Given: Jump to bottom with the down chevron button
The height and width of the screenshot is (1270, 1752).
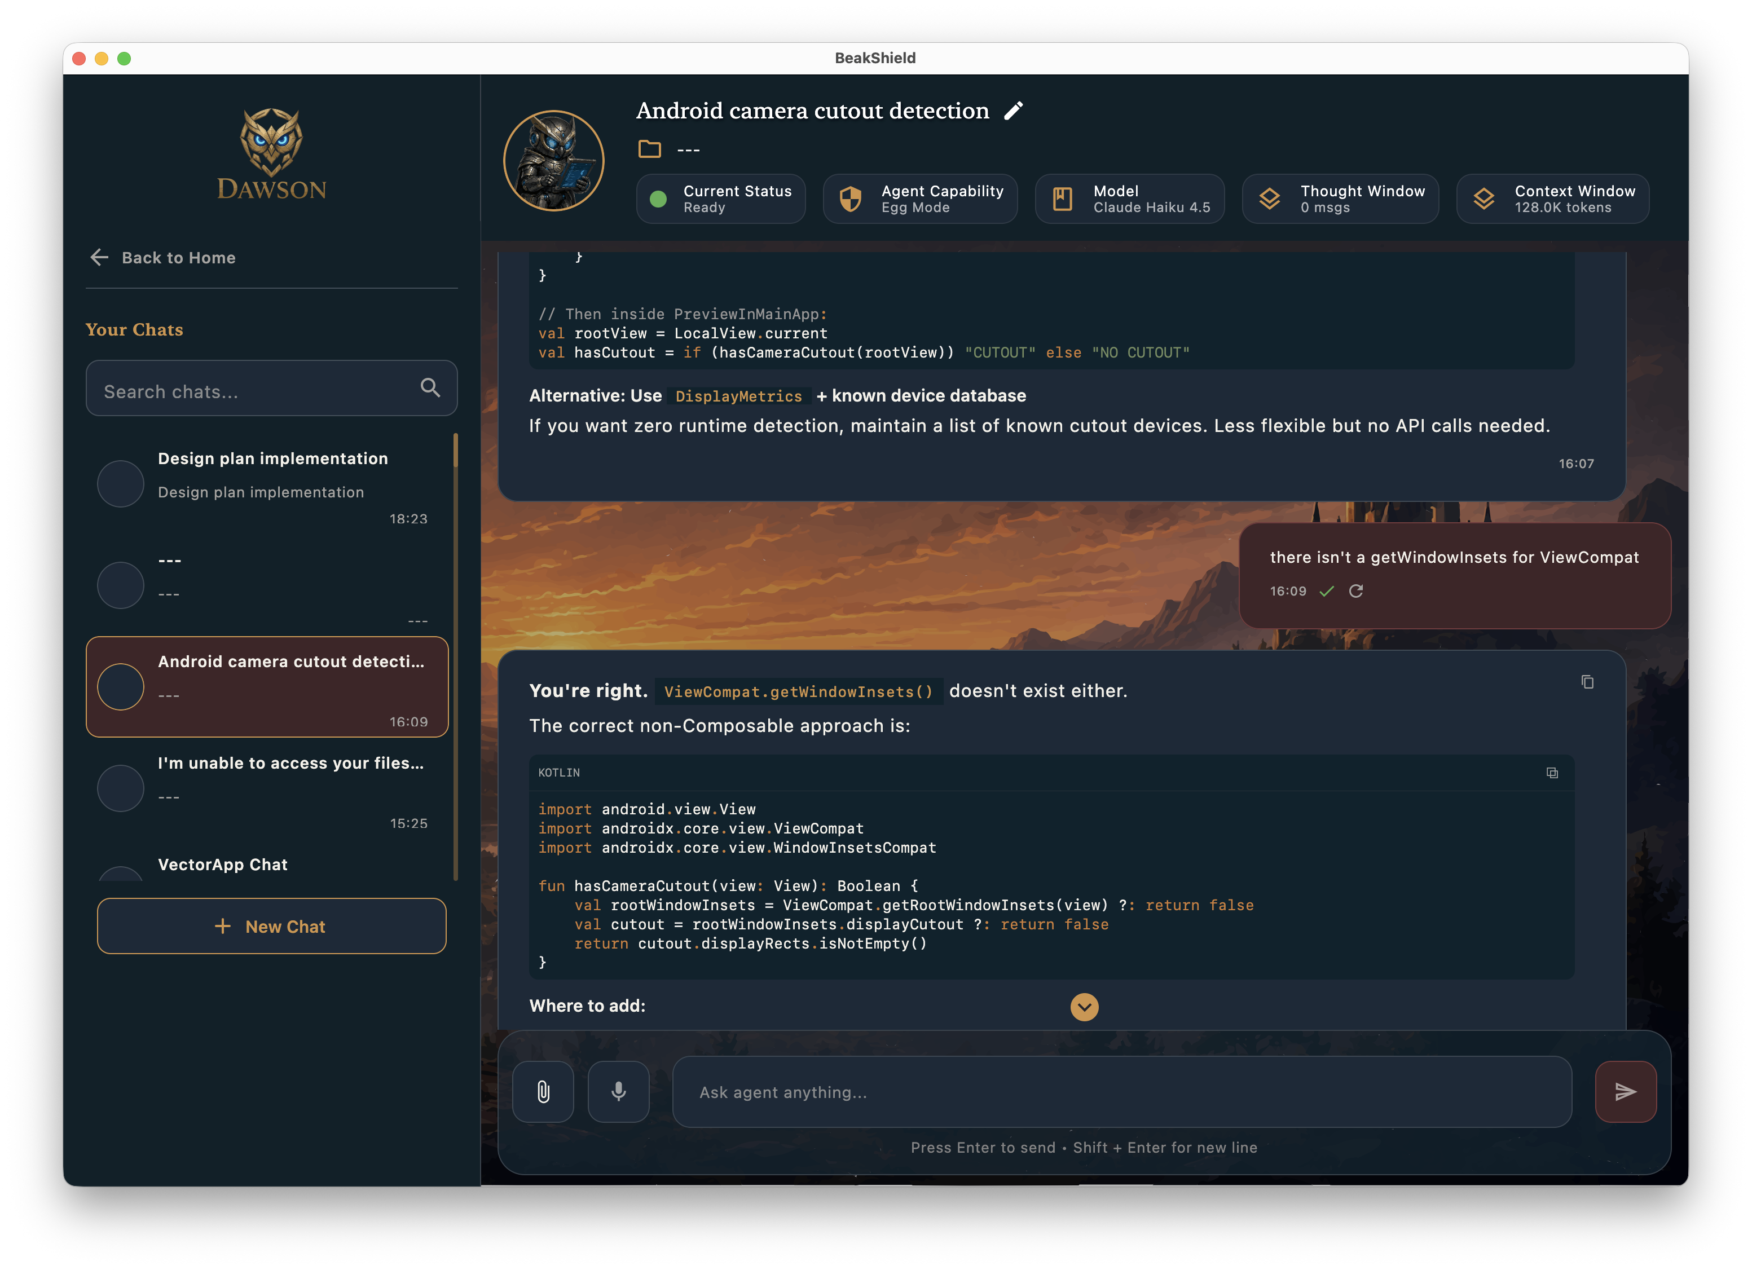Looking at the screenshot, I should (x=1085, y=1007).
